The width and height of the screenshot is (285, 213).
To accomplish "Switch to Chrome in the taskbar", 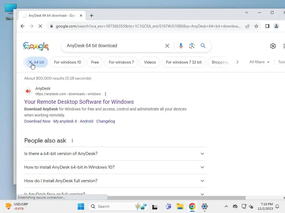I will (x=192, y=206).
